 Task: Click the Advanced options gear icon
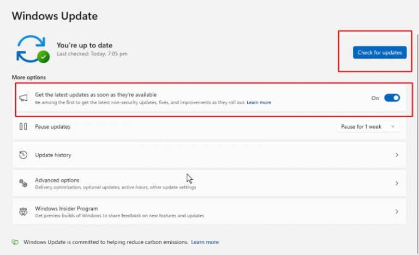[x=23, y=183]
